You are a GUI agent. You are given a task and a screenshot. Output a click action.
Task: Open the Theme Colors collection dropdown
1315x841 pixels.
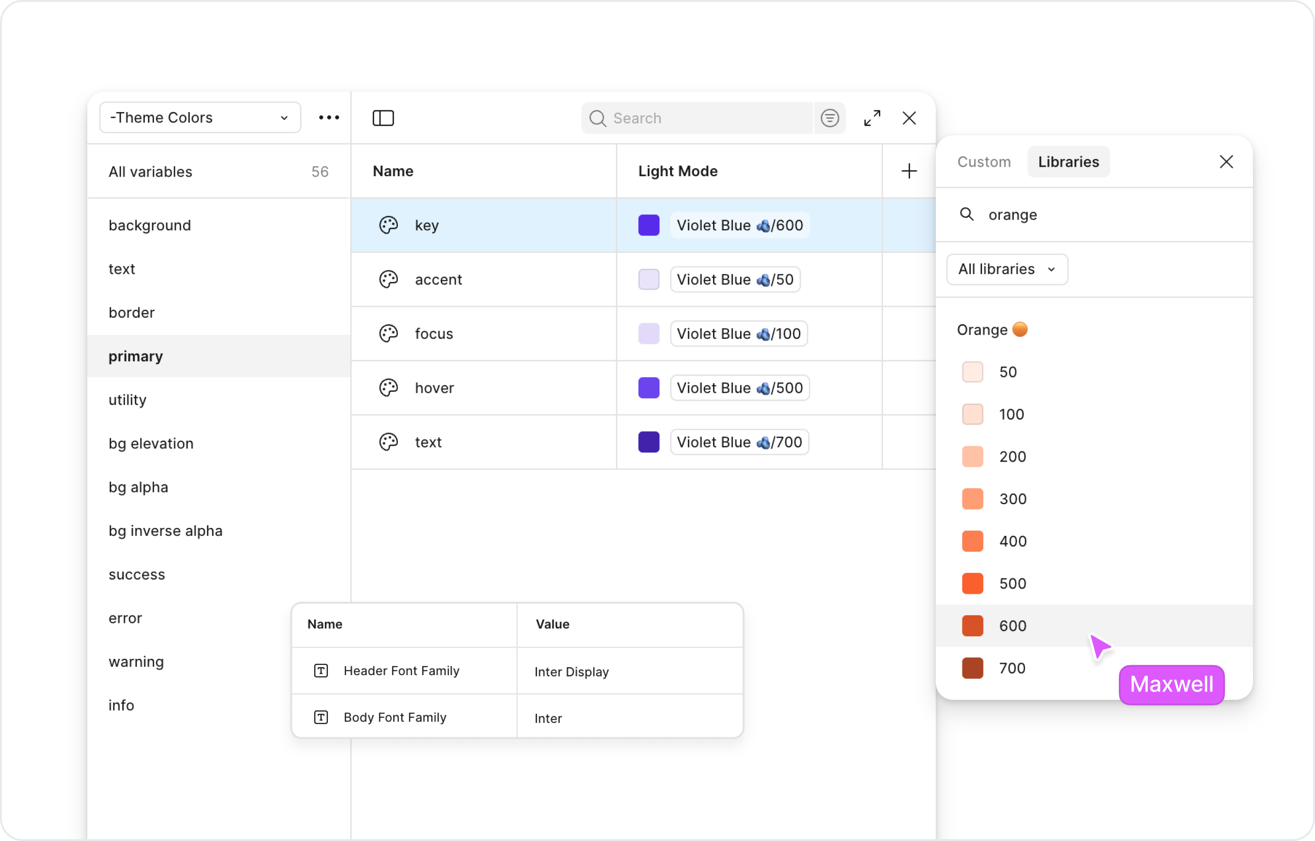(200, 117)
